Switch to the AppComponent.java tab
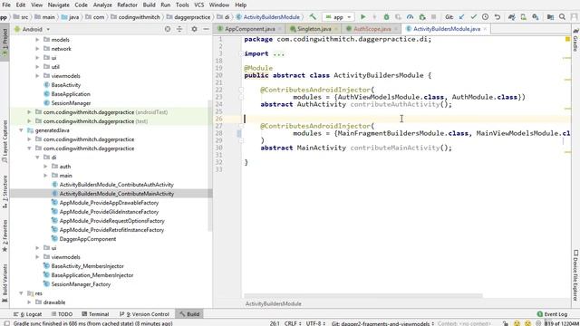This screenshot has width=580, height=326. pos(249,29)
